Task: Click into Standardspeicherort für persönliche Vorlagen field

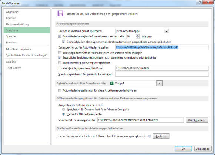Action: pos(162,74)
